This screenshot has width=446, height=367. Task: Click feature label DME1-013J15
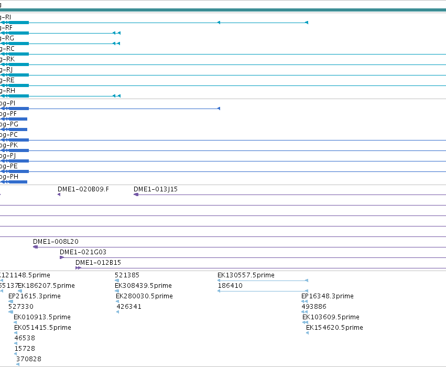[x=156, y=189]
